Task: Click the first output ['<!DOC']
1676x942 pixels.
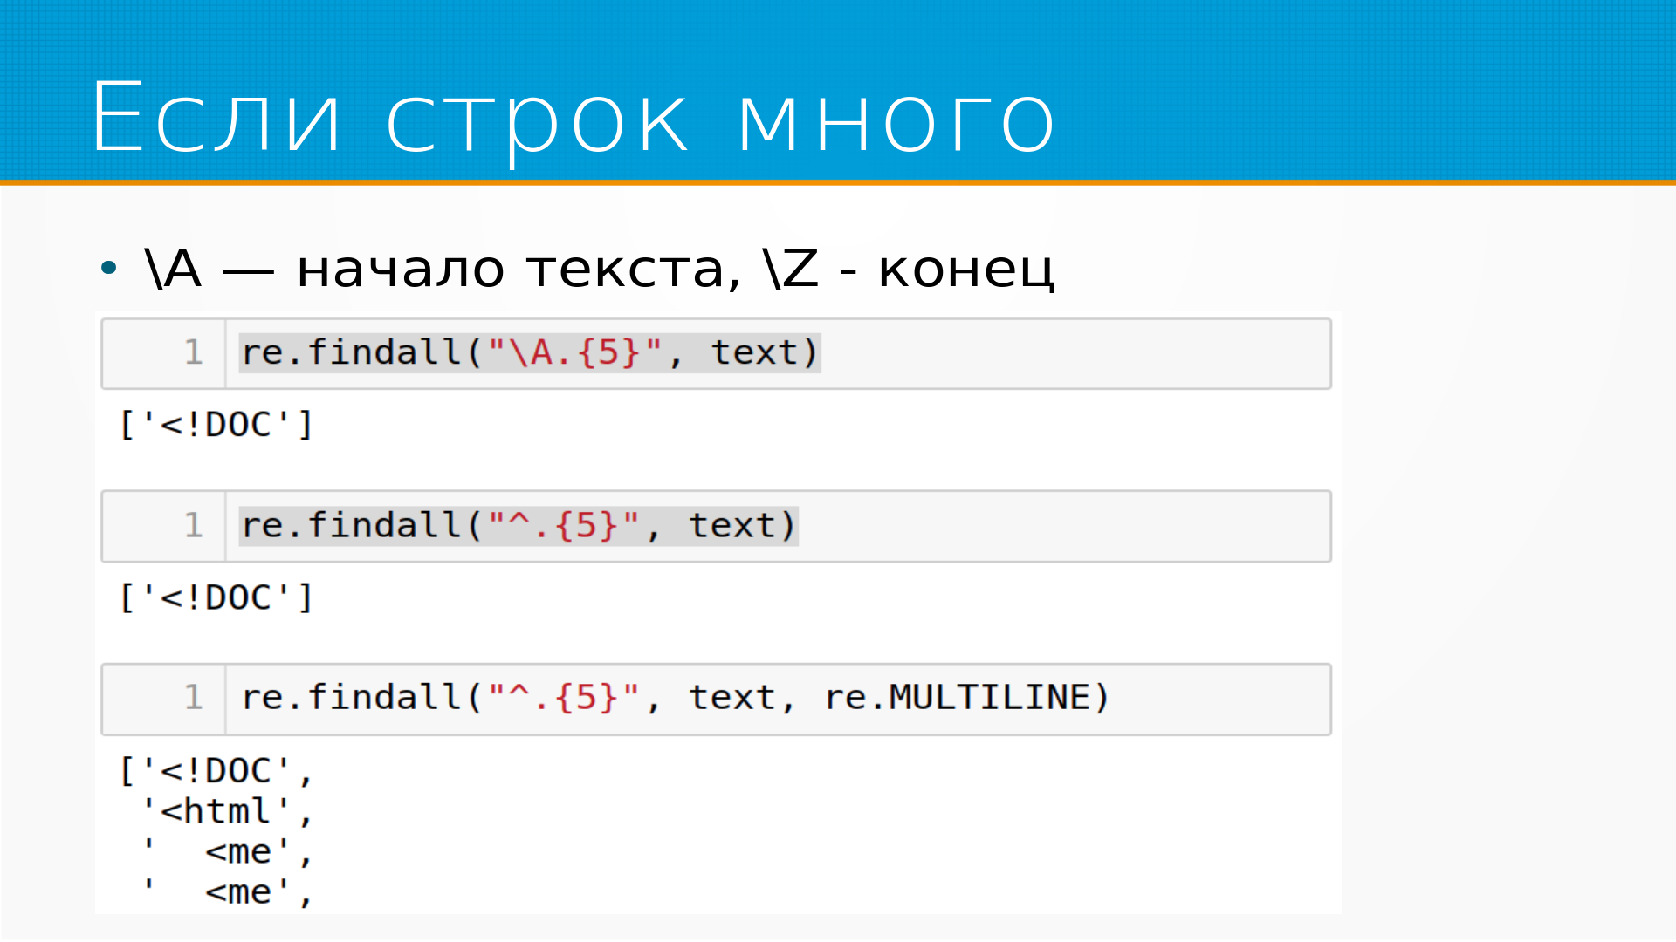Action: tap(216, 425)
